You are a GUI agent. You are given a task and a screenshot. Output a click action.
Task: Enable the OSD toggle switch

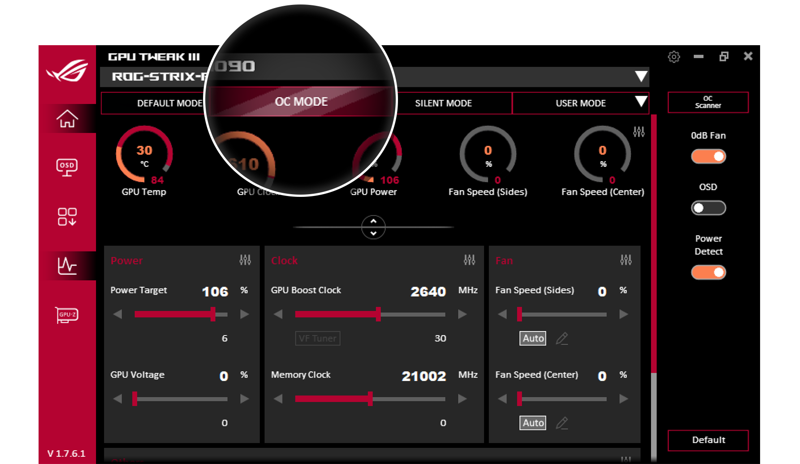[708, 208]
